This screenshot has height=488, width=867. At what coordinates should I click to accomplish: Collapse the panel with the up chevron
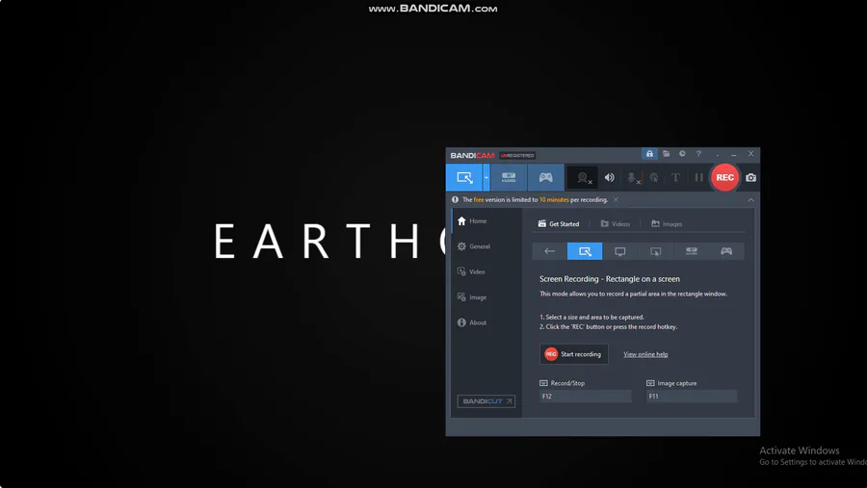(750, 200)
